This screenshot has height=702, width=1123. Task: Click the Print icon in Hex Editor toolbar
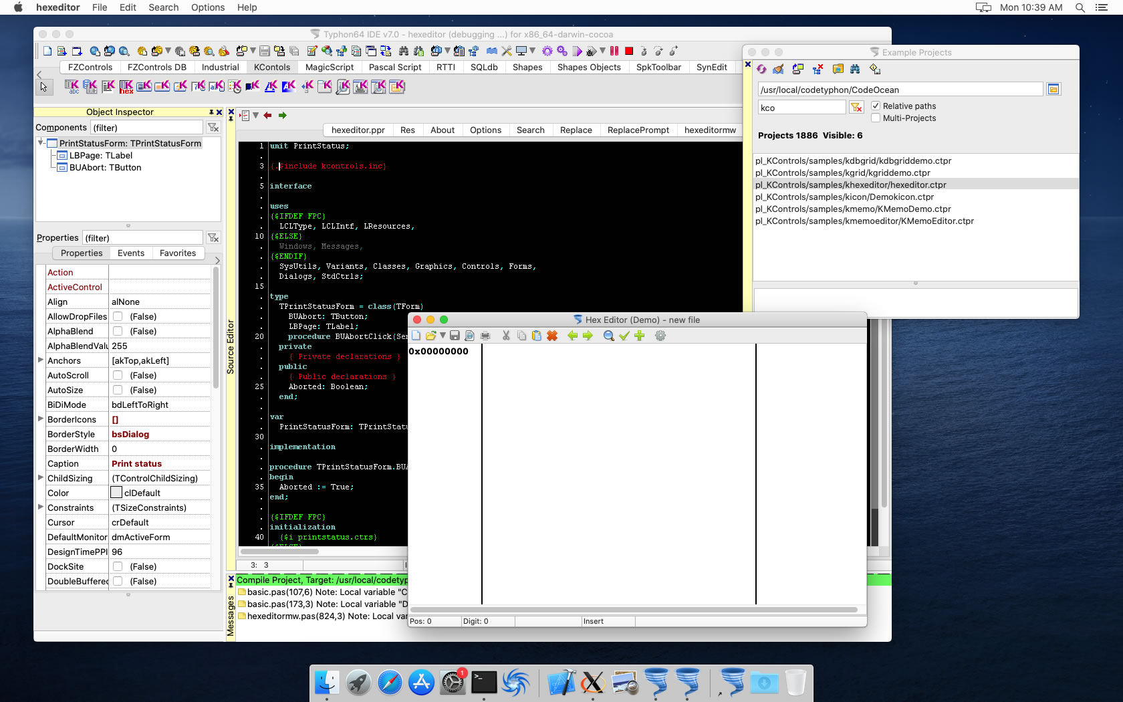point(485,336)
